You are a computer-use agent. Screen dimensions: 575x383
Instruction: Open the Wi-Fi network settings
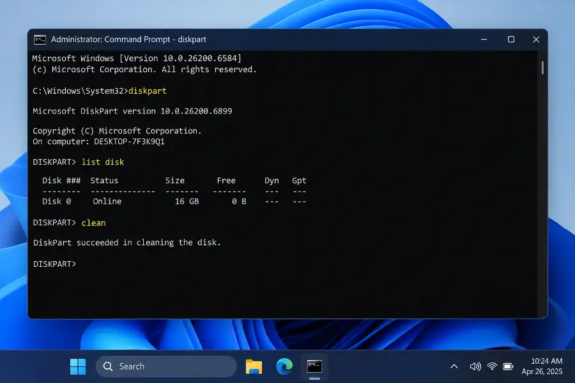click(x=492, y=366)
